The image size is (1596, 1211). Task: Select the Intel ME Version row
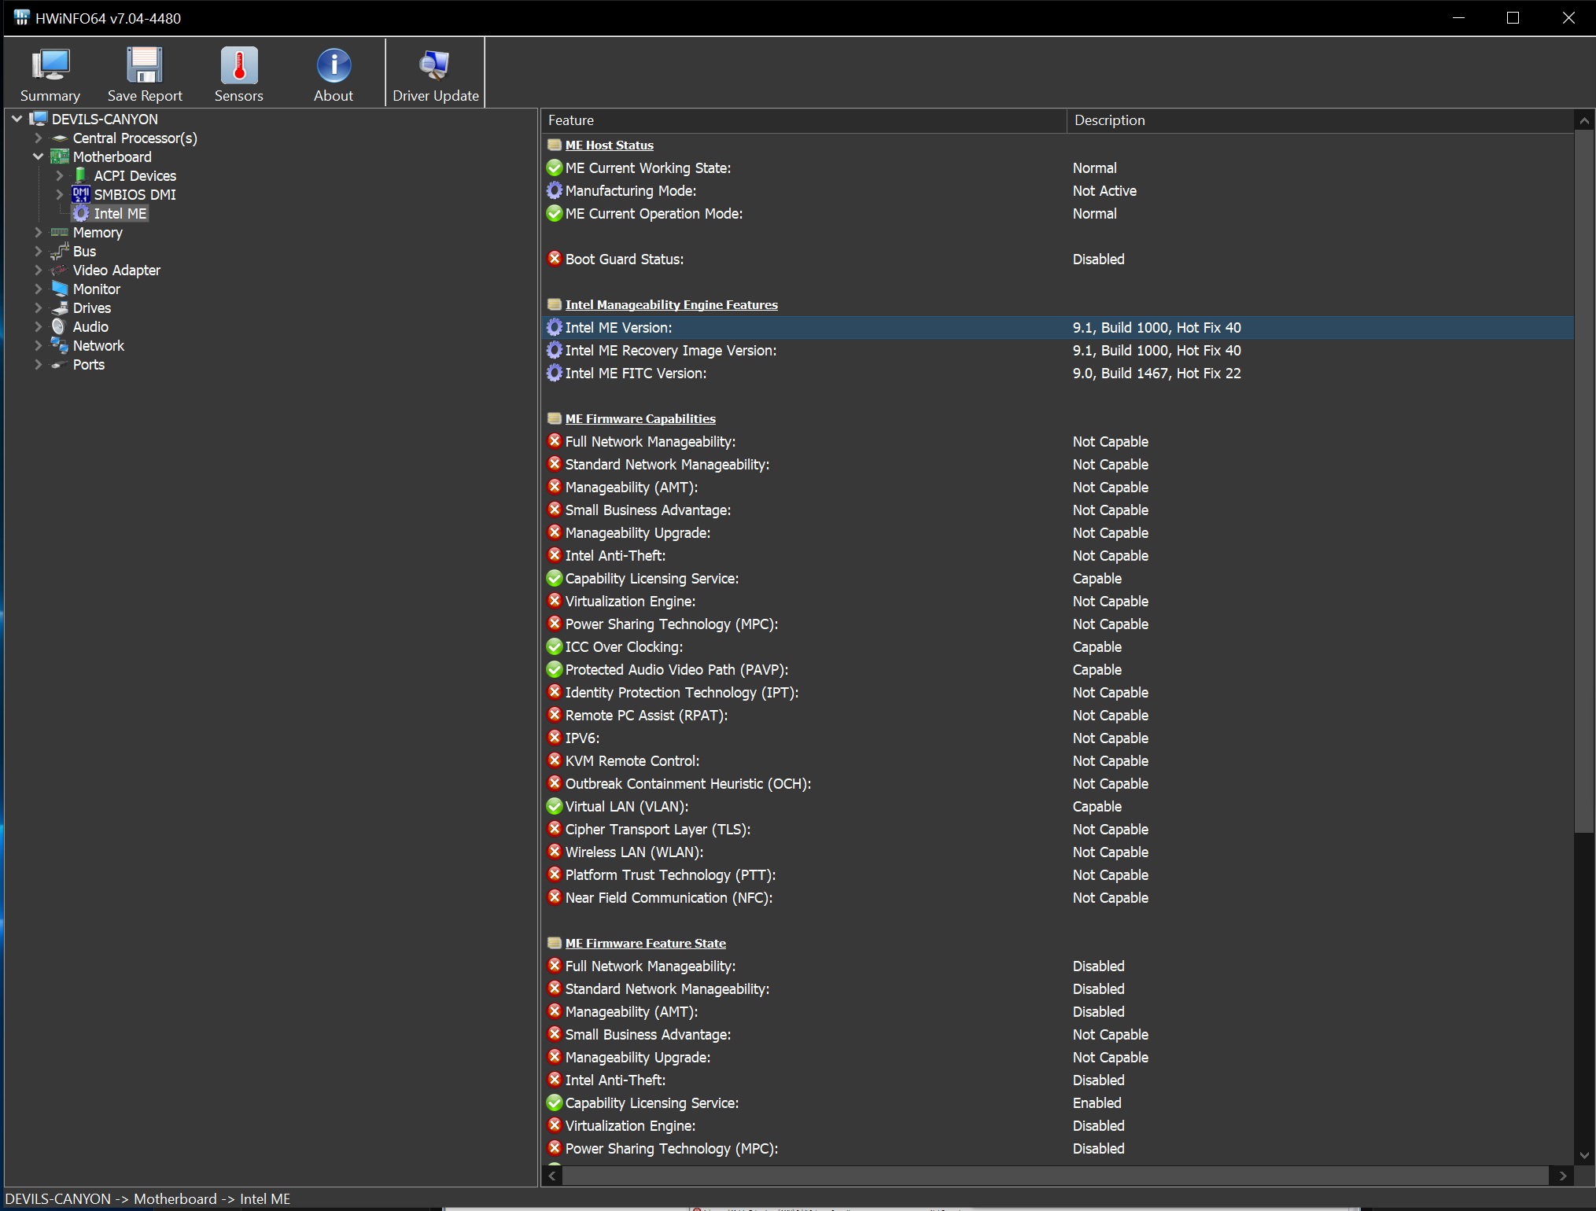pos(1057,328)
